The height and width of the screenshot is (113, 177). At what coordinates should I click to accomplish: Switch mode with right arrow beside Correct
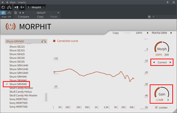coord(170,62)
